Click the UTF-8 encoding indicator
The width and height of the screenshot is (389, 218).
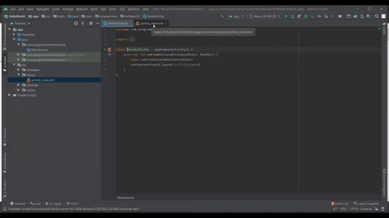[x=354, y=209]
